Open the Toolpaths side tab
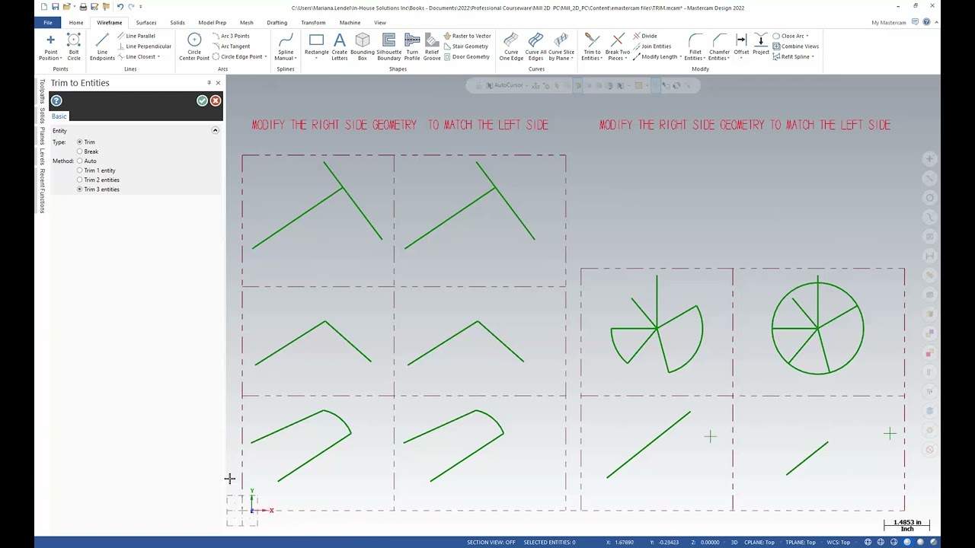975x548 pixels. point(42,91)
